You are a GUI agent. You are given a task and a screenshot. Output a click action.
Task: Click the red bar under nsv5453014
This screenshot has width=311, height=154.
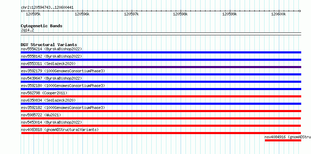pos(161,126)
